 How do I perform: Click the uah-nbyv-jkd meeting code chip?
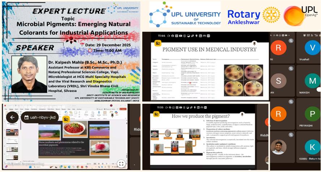point(40,117)
